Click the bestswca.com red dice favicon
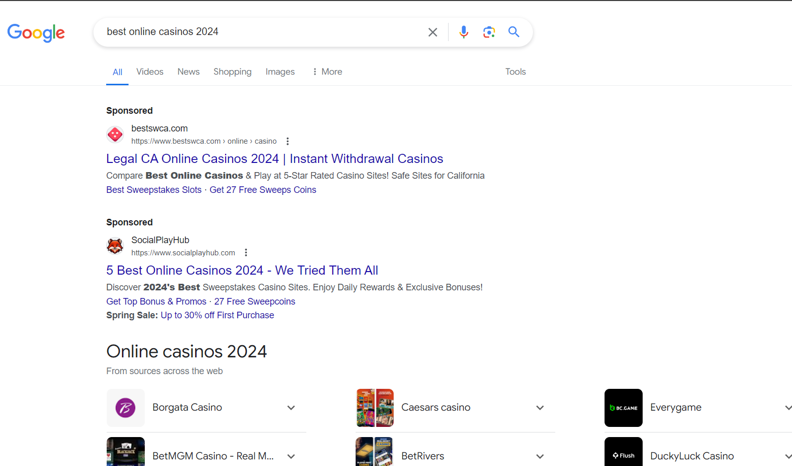792x466 pixels. [115, 135]
